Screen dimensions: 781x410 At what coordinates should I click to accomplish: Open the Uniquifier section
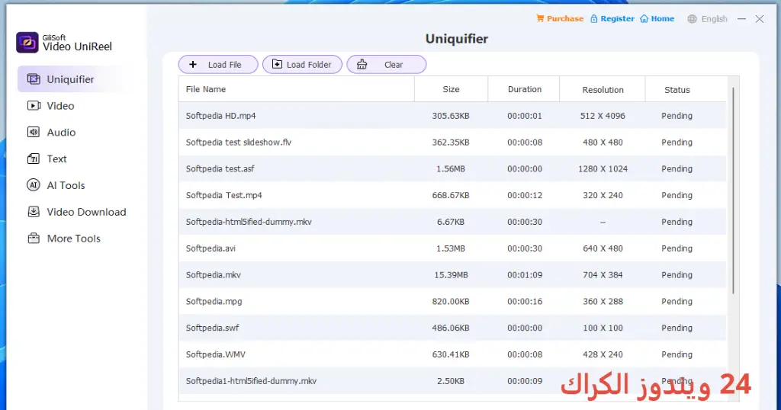(x=76, y=79)
